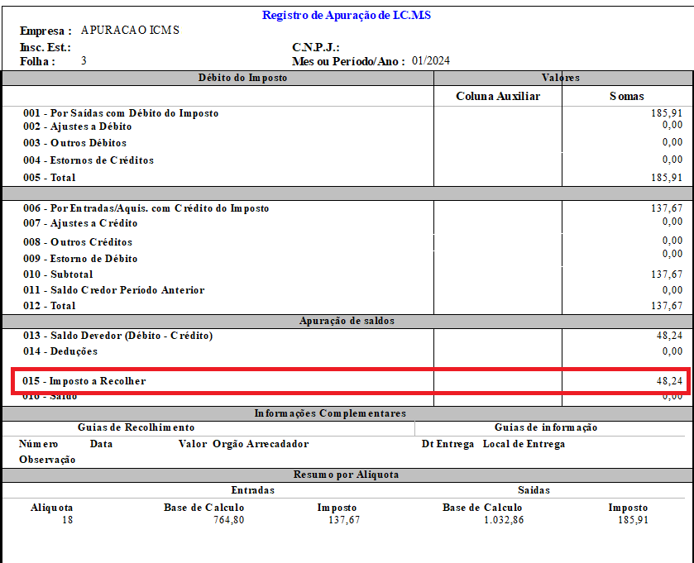Click the 'Coluna Auxiliar' column header

pos(498,97)
